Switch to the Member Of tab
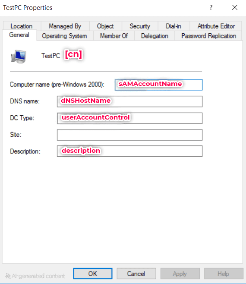246x284 pixels. click(x=114, y=36)
